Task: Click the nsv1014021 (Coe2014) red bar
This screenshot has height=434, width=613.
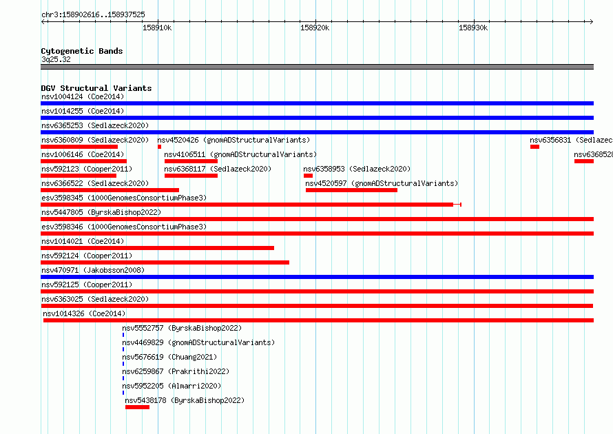Action: 157,248
